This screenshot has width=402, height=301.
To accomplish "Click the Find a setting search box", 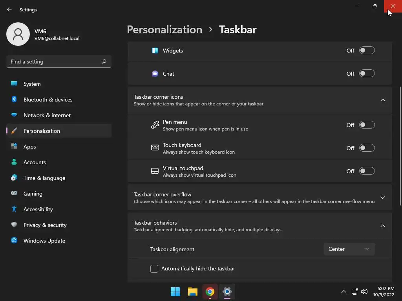I will (54, 62).
